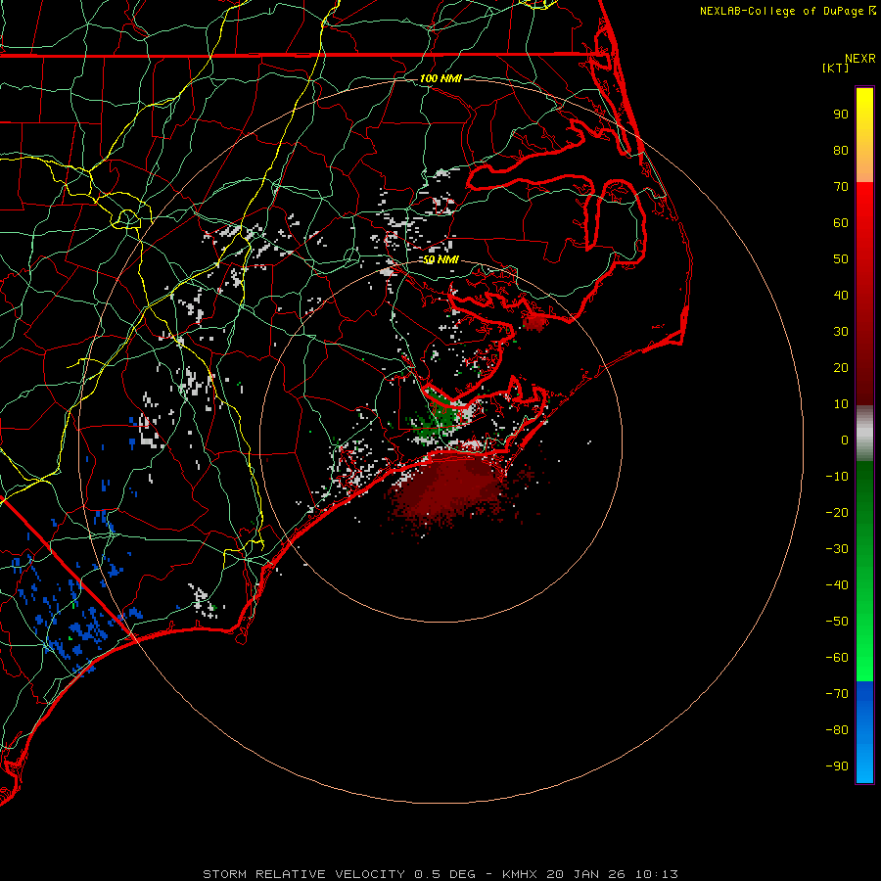
Task: Click the 30 value on velocity scale
Action: [841, 332]
